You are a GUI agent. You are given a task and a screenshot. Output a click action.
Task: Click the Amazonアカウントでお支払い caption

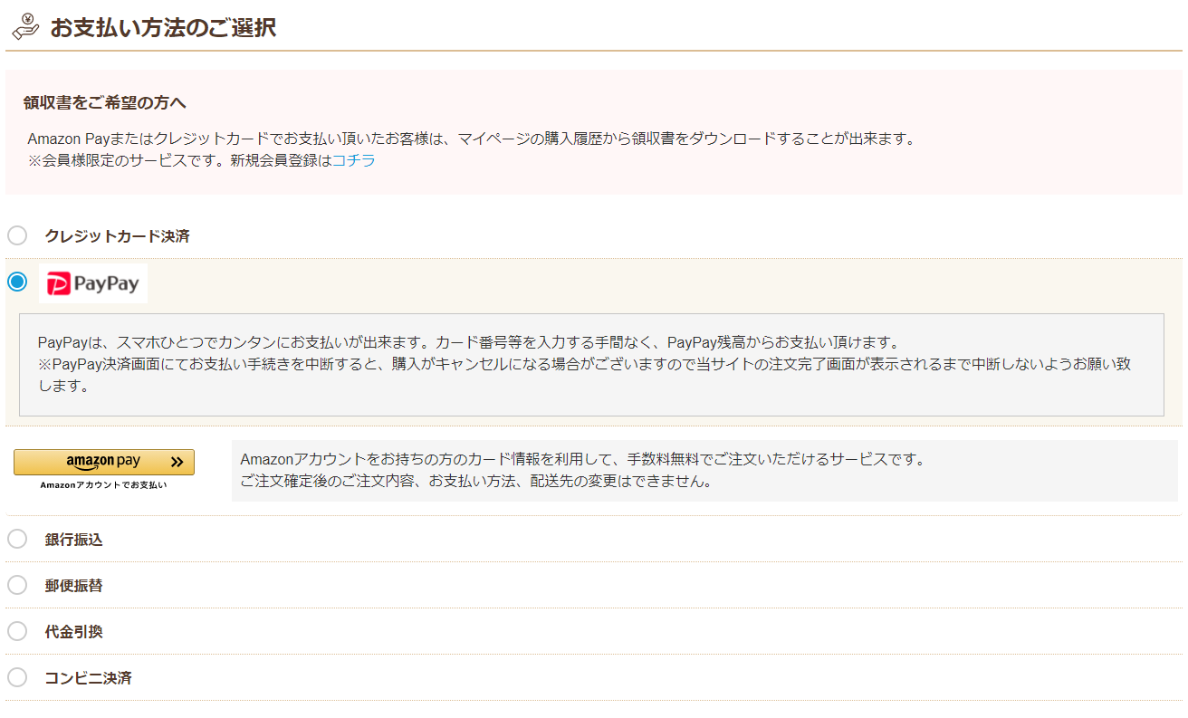click(104, 485)
